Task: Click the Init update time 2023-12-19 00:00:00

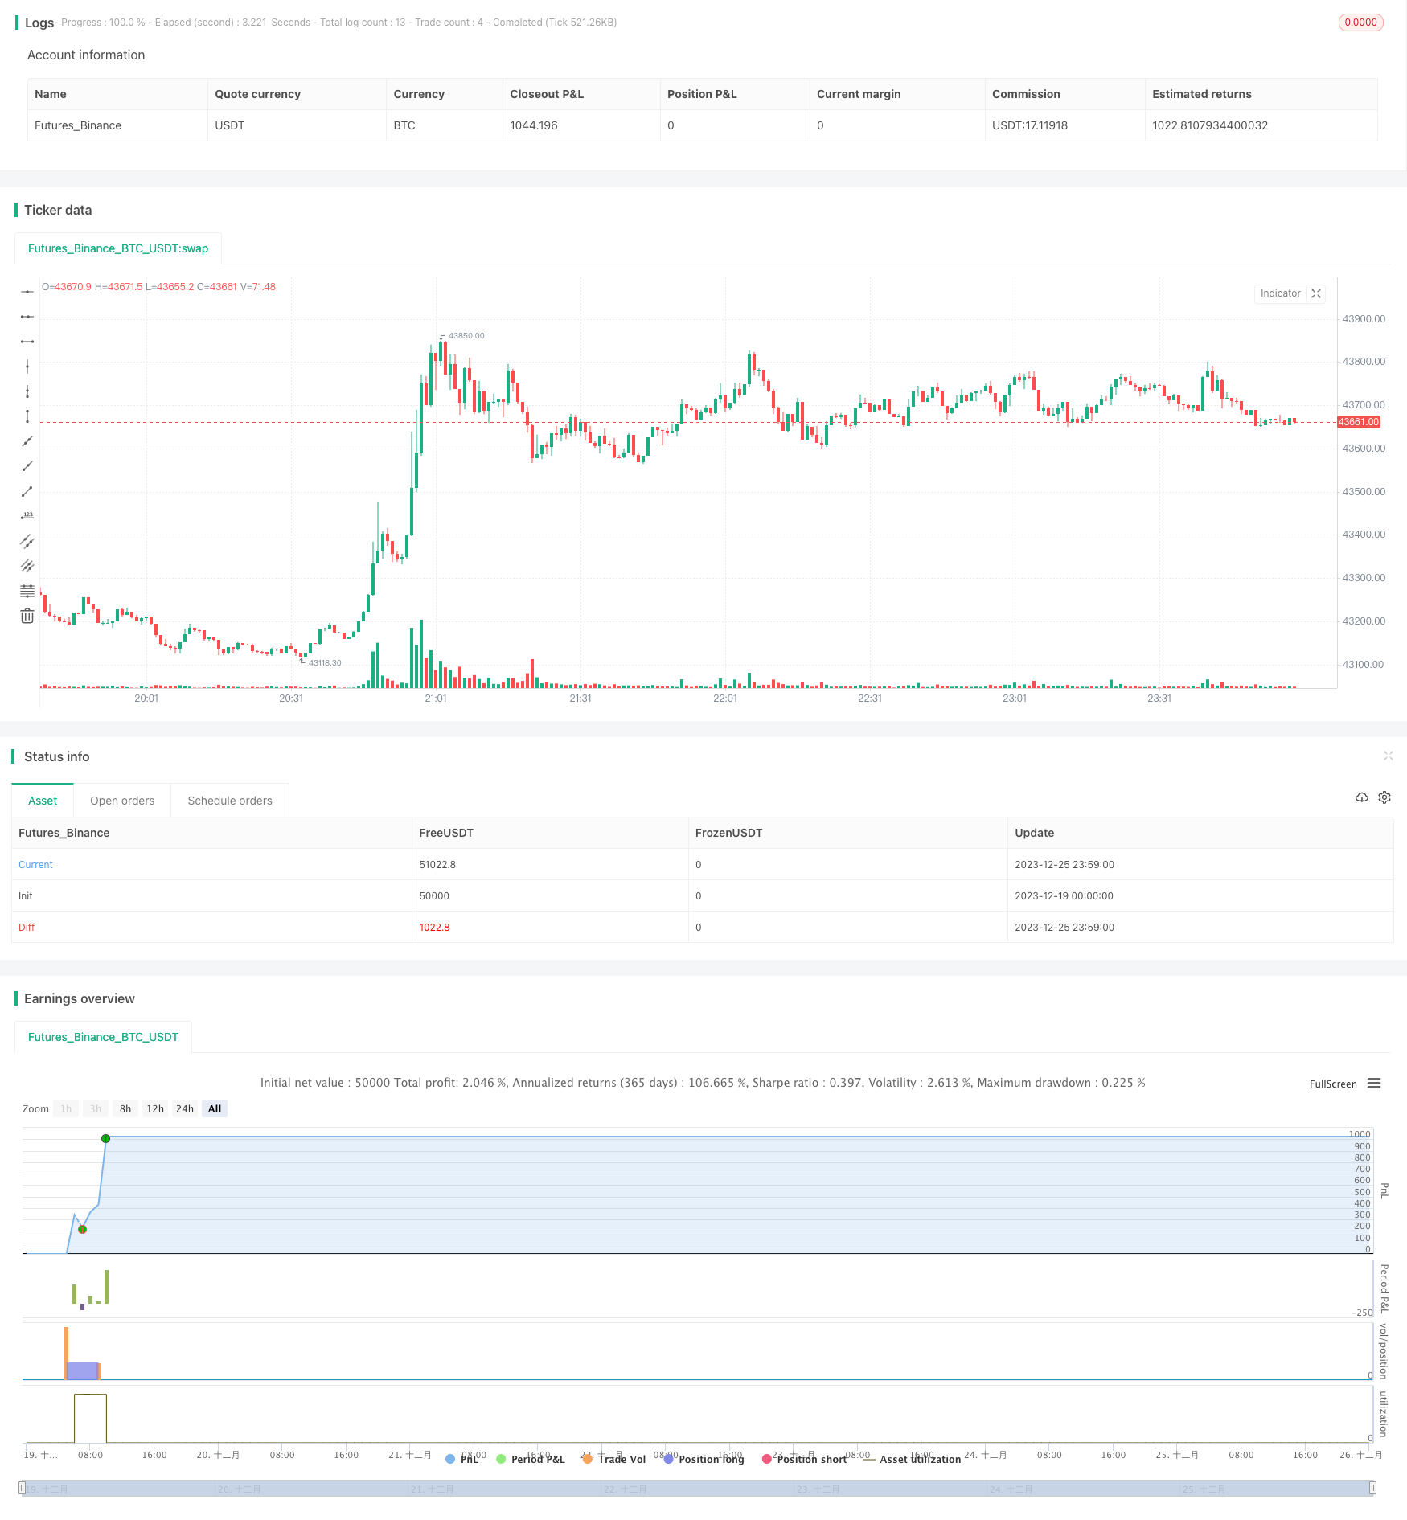Action: coord(1064,896)
